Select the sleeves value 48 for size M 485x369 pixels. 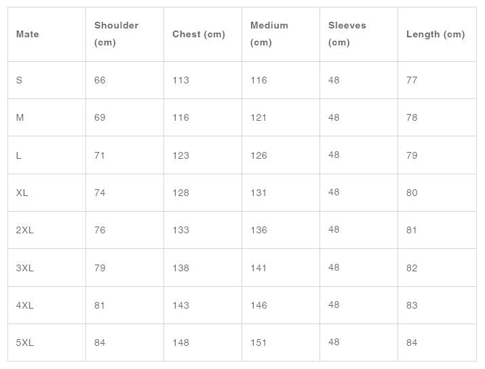(x=334, y=117)
